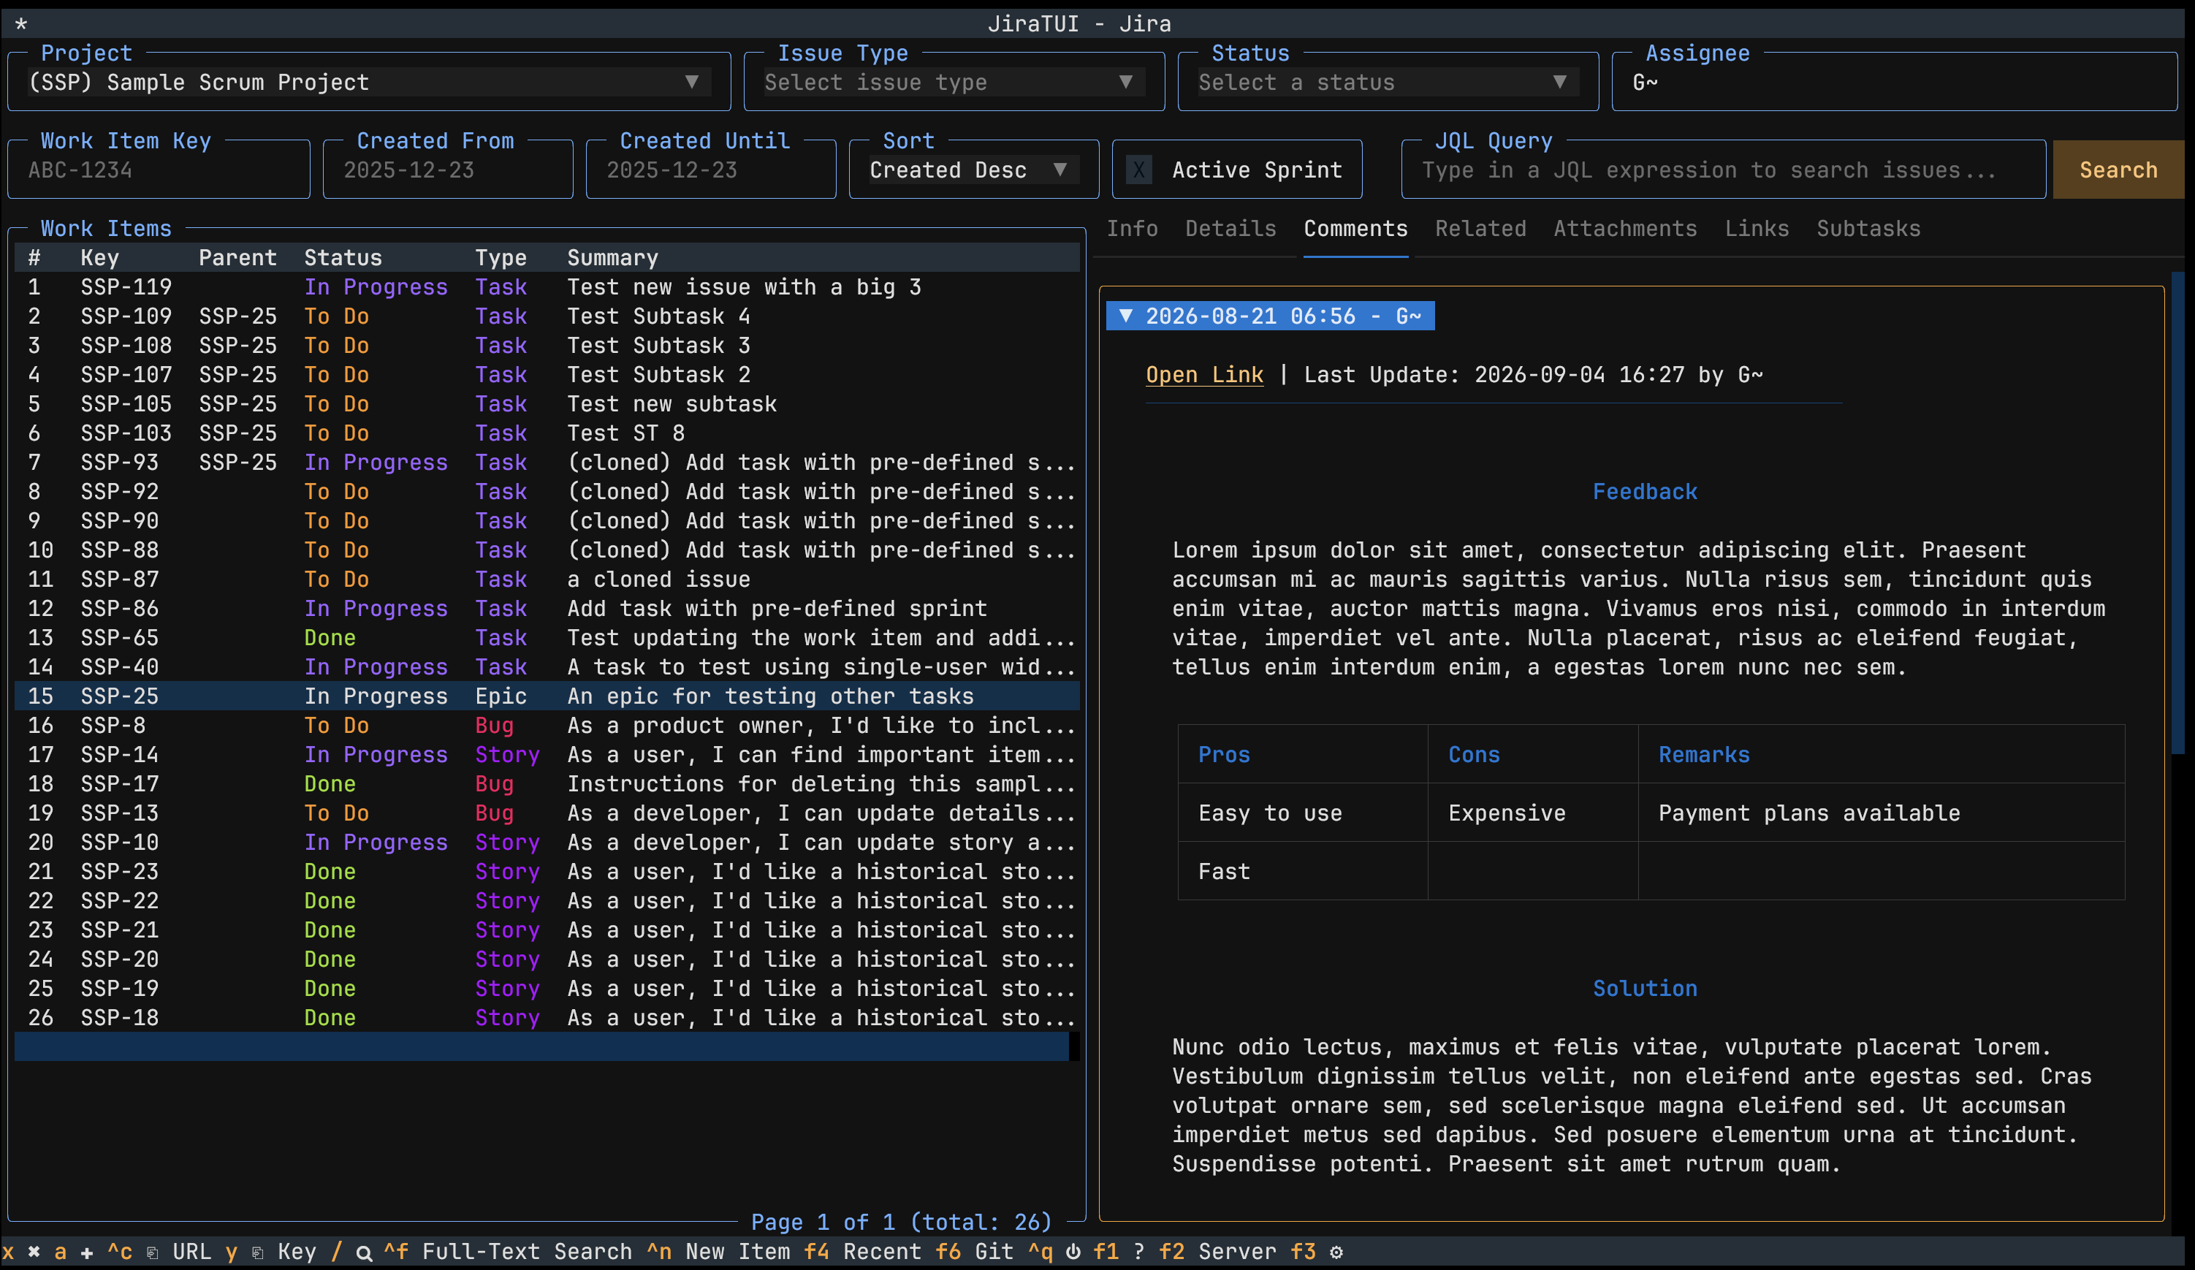Open the Subtasks tab
Image resolution: width=2195 pixels, height=1270 pixels.
point(1868,229)
